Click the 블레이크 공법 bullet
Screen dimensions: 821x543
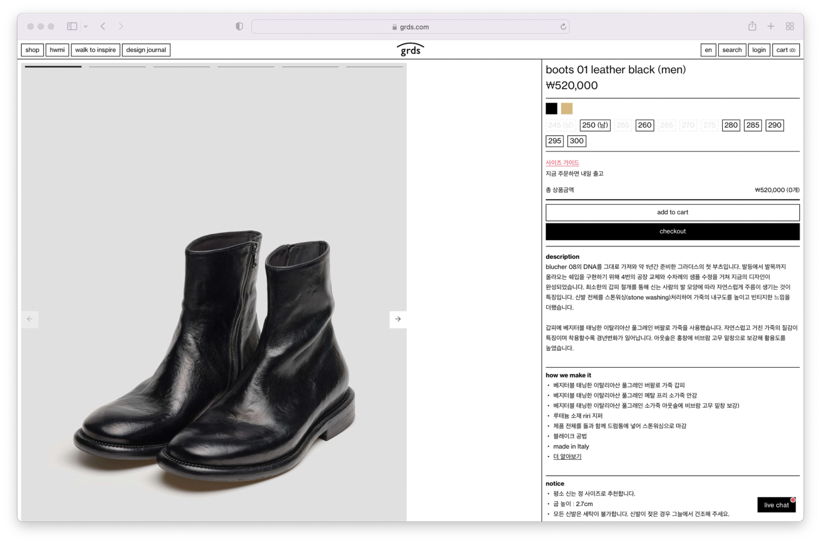point(570,436)
